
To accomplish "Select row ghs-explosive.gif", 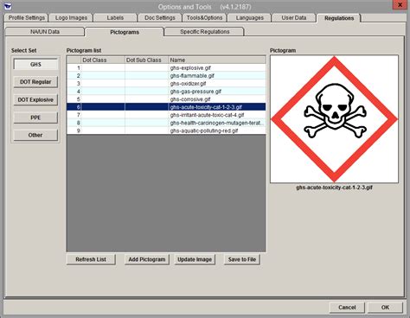I will [166, 68].
